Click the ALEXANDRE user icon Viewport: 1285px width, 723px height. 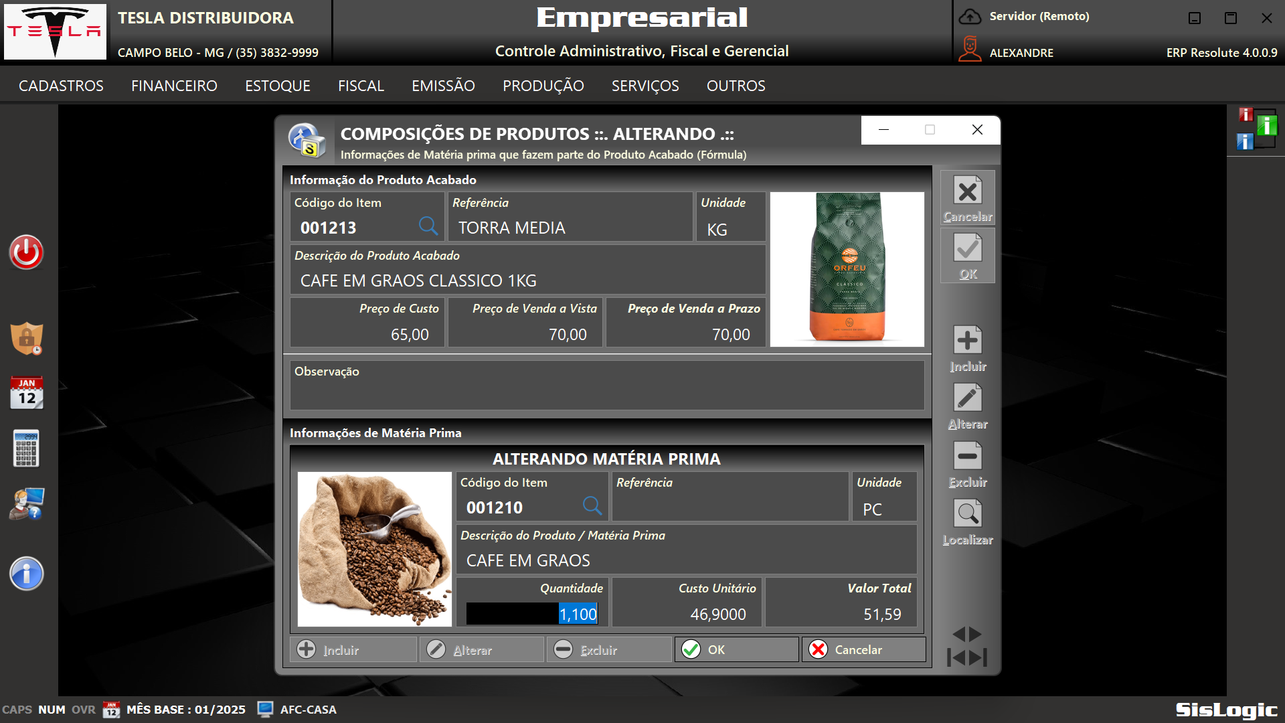[x=970, y=50]
